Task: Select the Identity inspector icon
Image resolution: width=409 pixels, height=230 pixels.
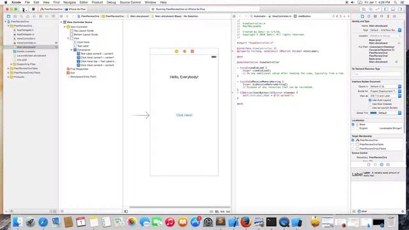Action: (375, 16)
